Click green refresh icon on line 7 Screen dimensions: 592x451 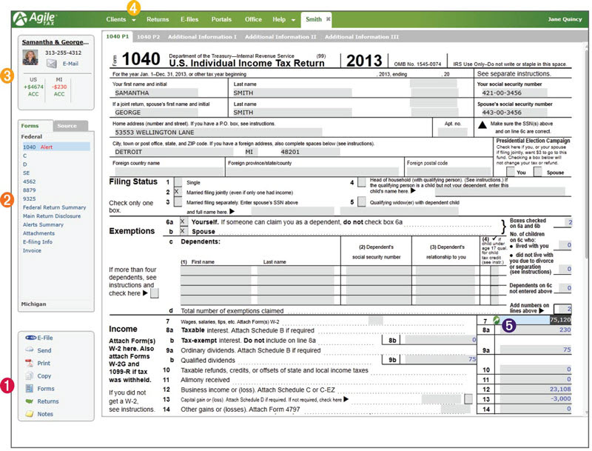pos(497,320)
